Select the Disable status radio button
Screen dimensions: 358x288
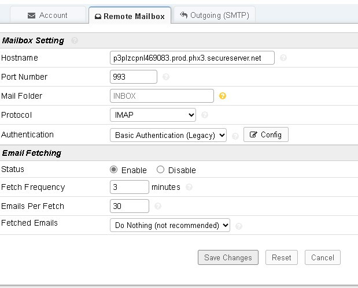coord(161,170)
